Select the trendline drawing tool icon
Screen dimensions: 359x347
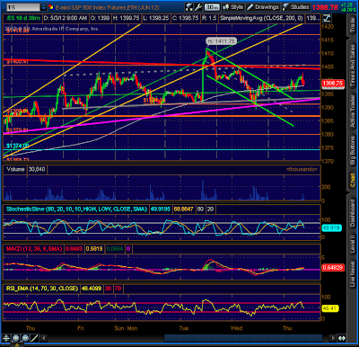coord(35,338)
